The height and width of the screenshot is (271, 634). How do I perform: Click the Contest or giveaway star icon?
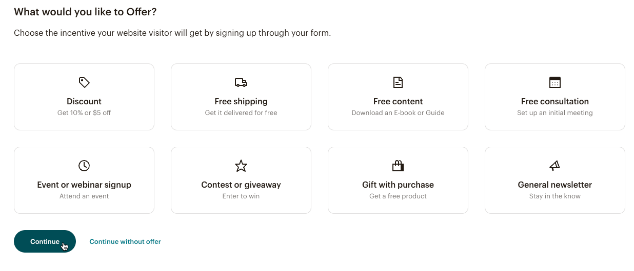tap(241, 166)
